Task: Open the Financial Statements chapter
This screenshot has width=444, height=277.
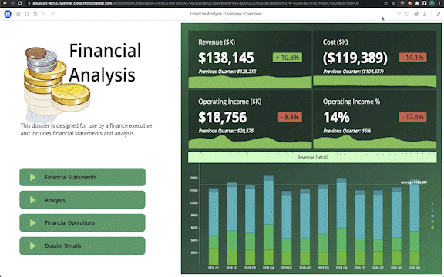Action: coord(82,177)
